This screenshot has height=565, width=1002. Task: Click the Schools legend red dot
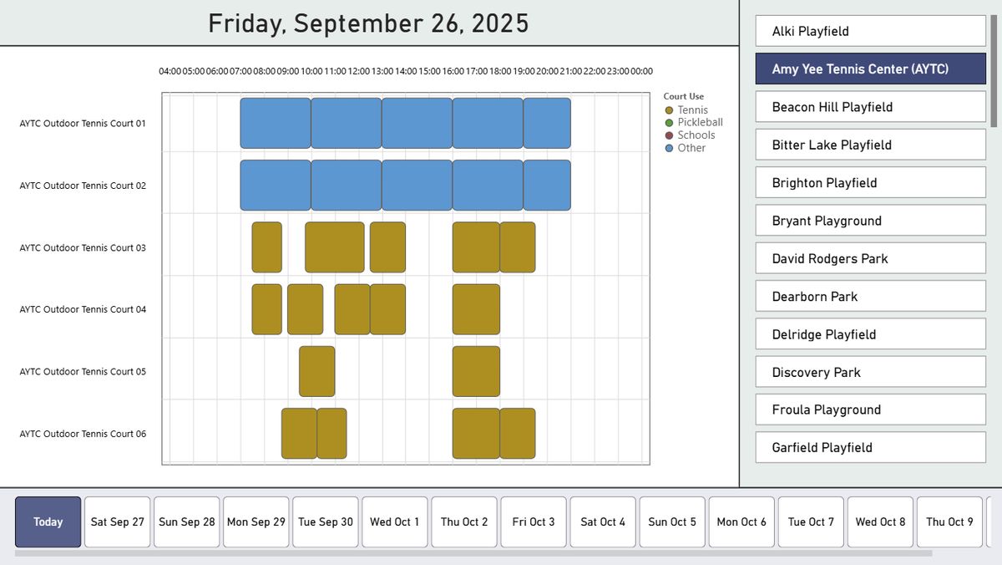click(x=669, y=135)
